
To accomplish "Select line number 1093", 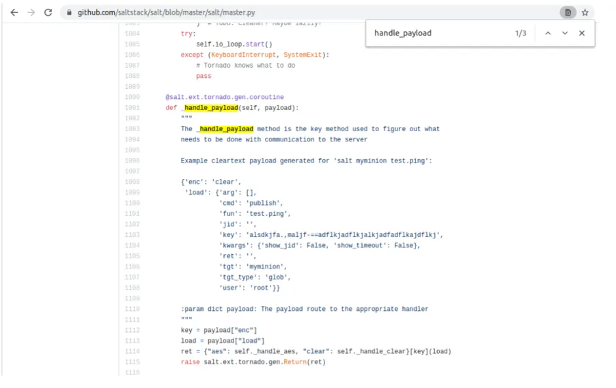I will [x=132, y=129].
